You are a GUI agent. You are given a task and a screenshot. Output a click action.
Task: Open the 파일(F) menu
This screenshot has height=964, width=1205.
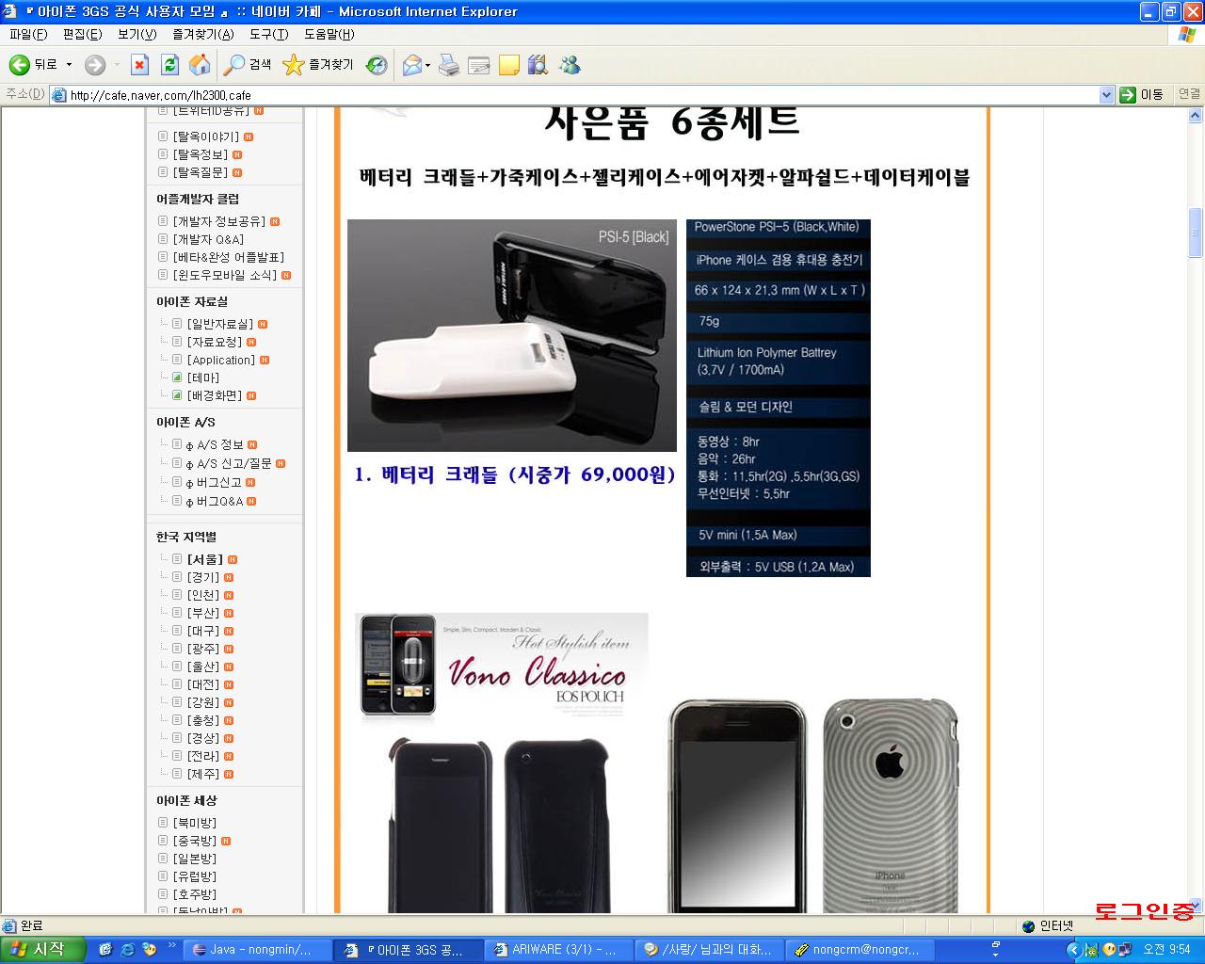point(28,34)
